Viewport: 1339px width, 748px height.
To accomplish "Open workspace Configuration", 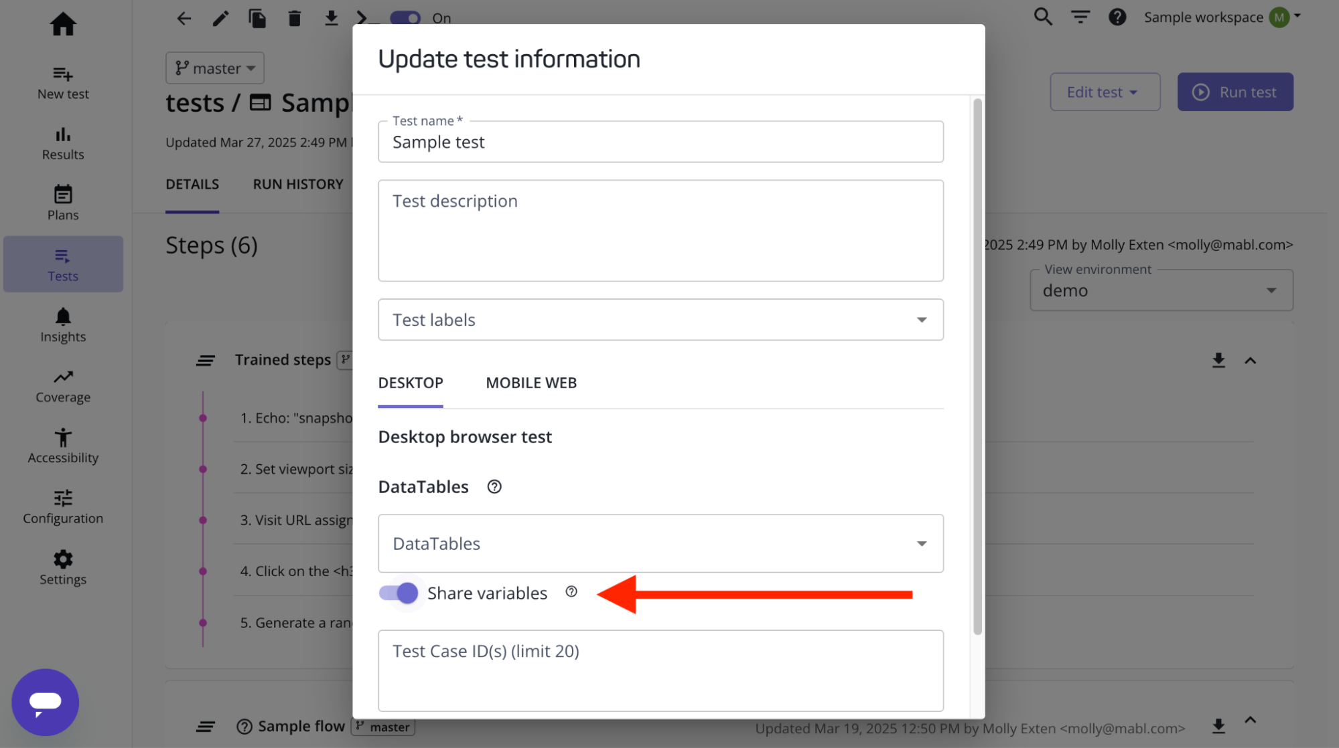I will 62,505.
